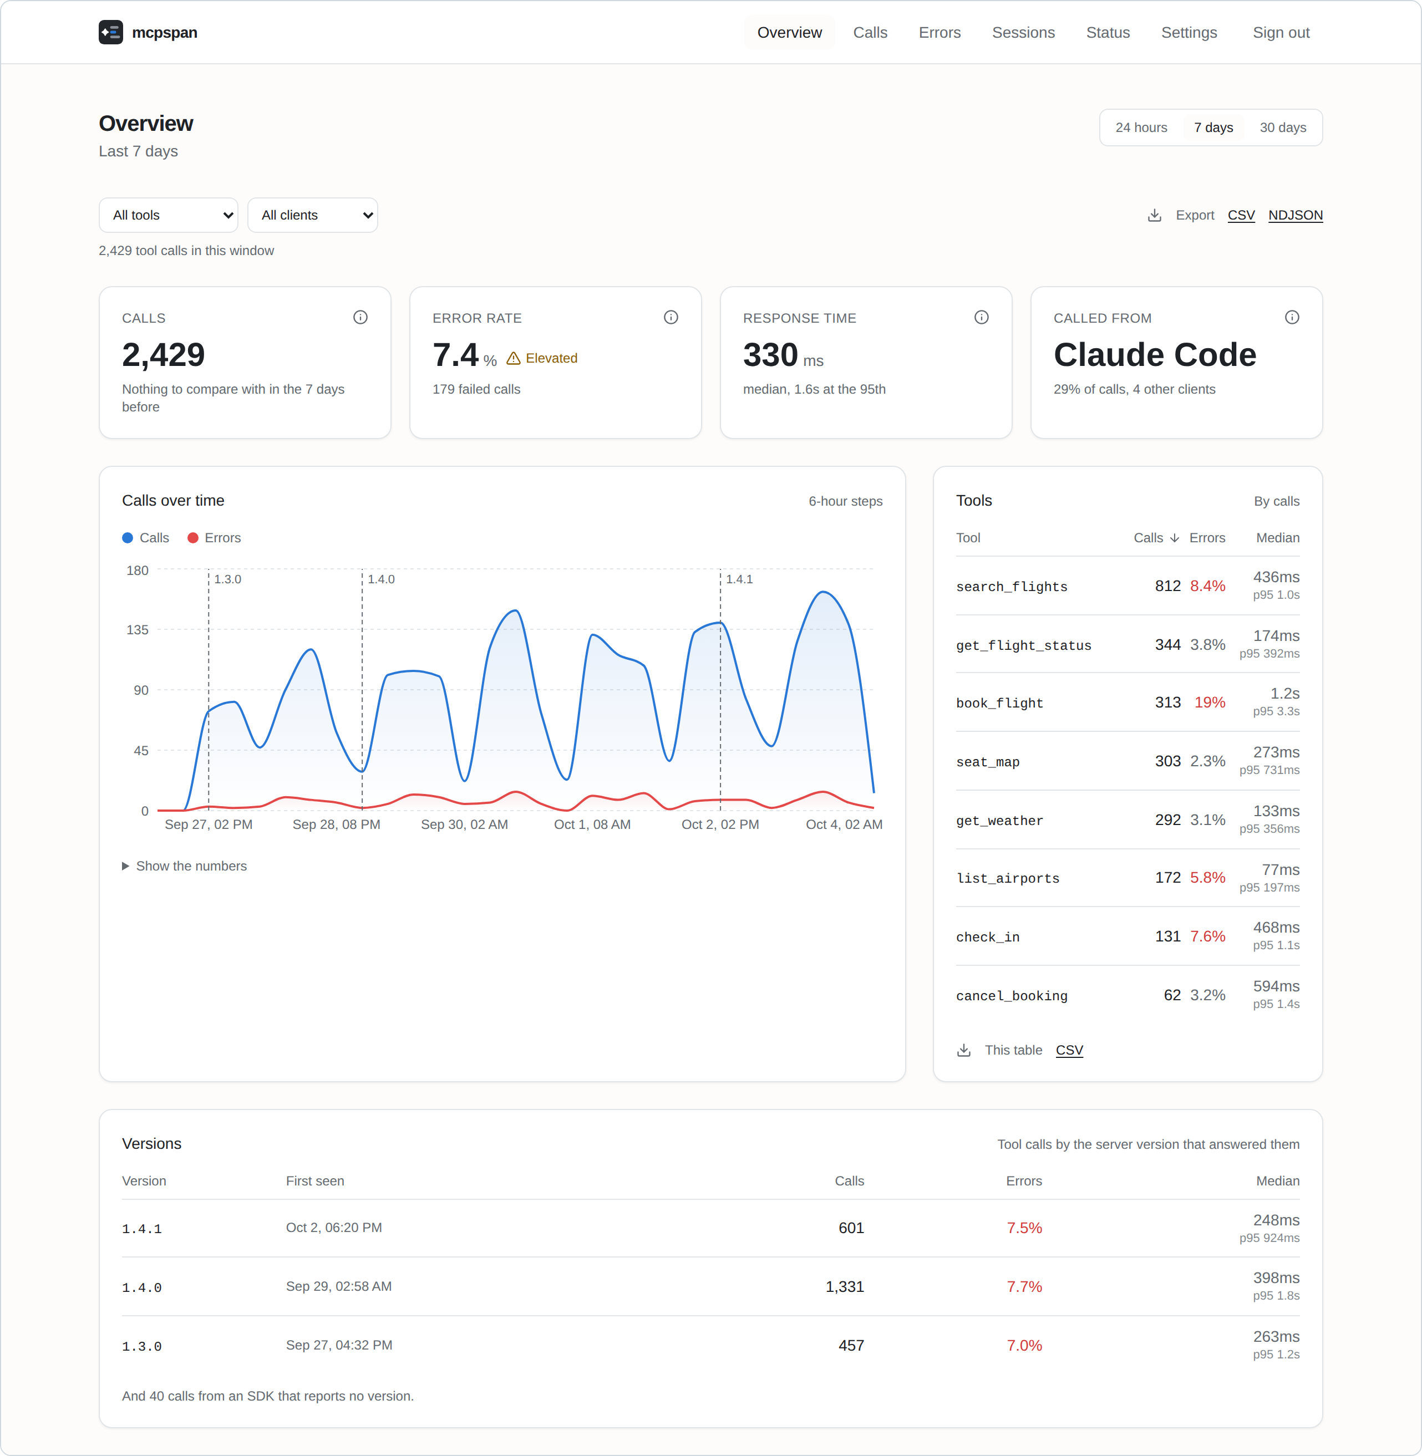Click the 1.4.0 version marker on chart
1422x1456 pixels.
pyautogui.click(x=381, y=579)
